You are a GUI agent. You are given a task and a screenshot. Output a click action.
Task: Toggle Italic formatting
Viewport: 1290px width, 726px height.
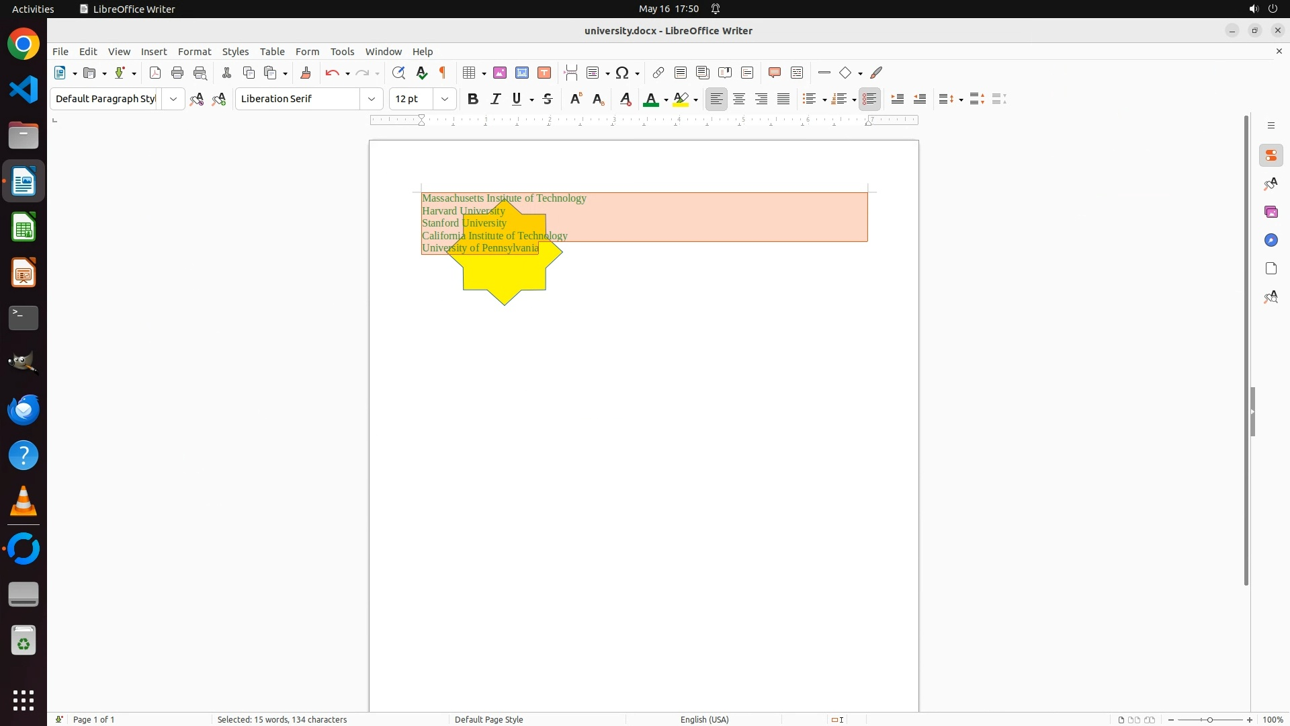point(496,99)
